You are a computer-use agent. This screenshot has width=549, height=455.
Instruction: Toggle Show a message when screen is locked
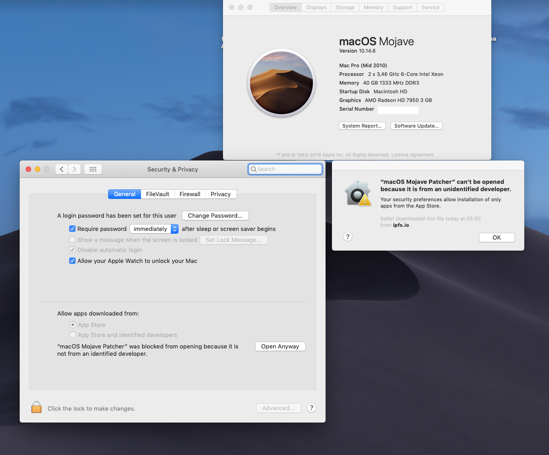pyautogui.click(x=72, y=240)
